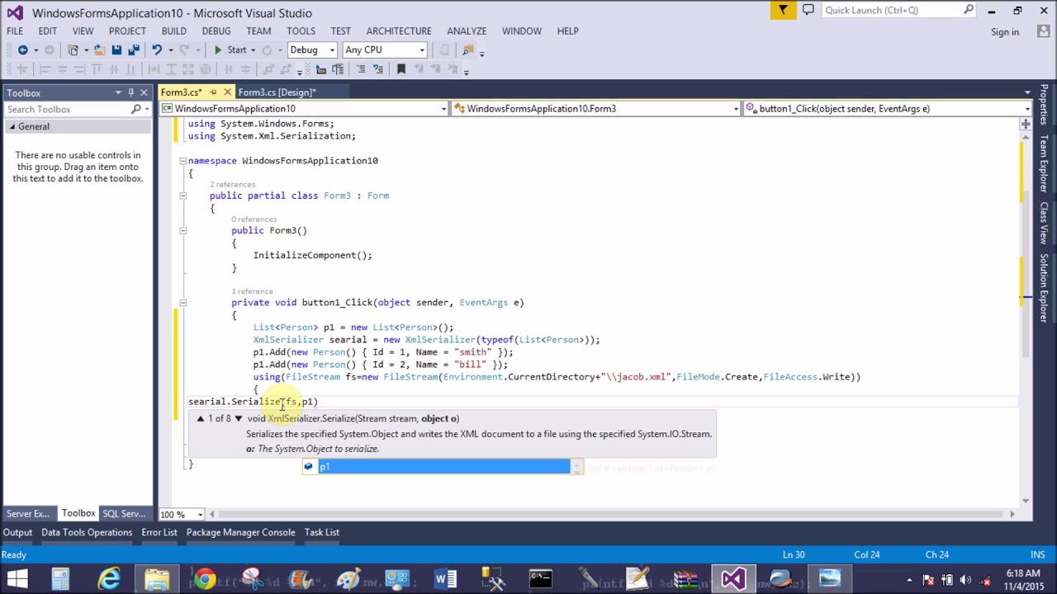Toggle pin on the Form3.cs tab

pyautogui.click(x=213, y=92)
